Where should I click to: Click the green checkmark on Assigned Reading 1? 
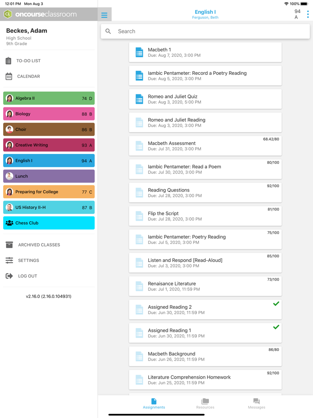click(276, 327)
